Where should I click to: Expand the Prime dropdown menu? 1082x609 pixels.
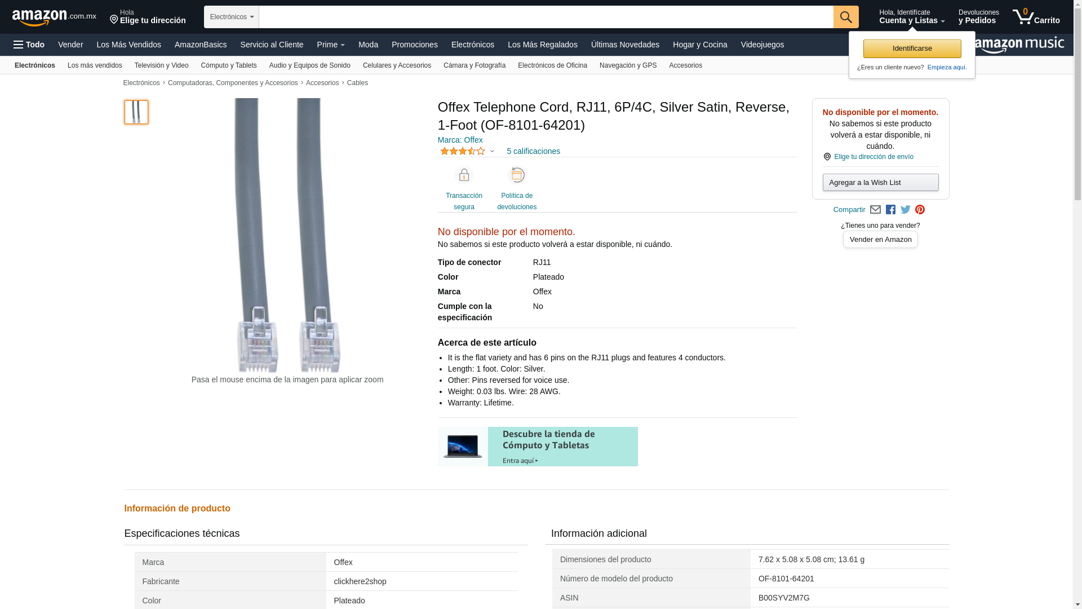click(331, 45)
